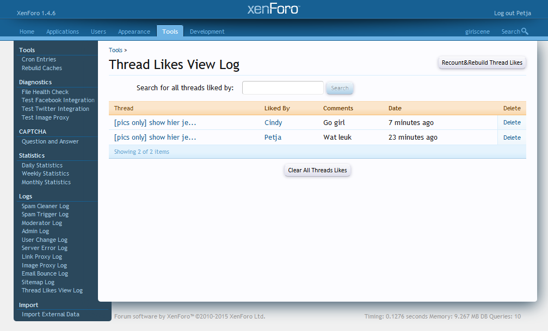
Task: Open Email Bounce Log
Action: [45, 273]
